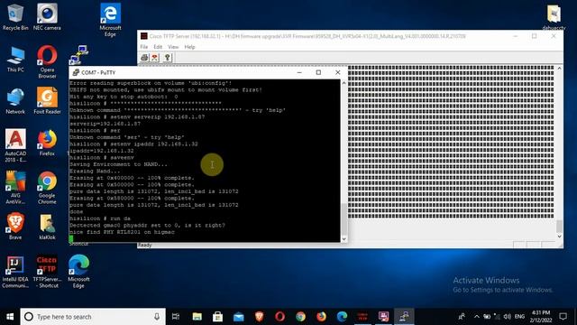Click the print icon in TFTP Server toolbar

(x=144, y=58)
